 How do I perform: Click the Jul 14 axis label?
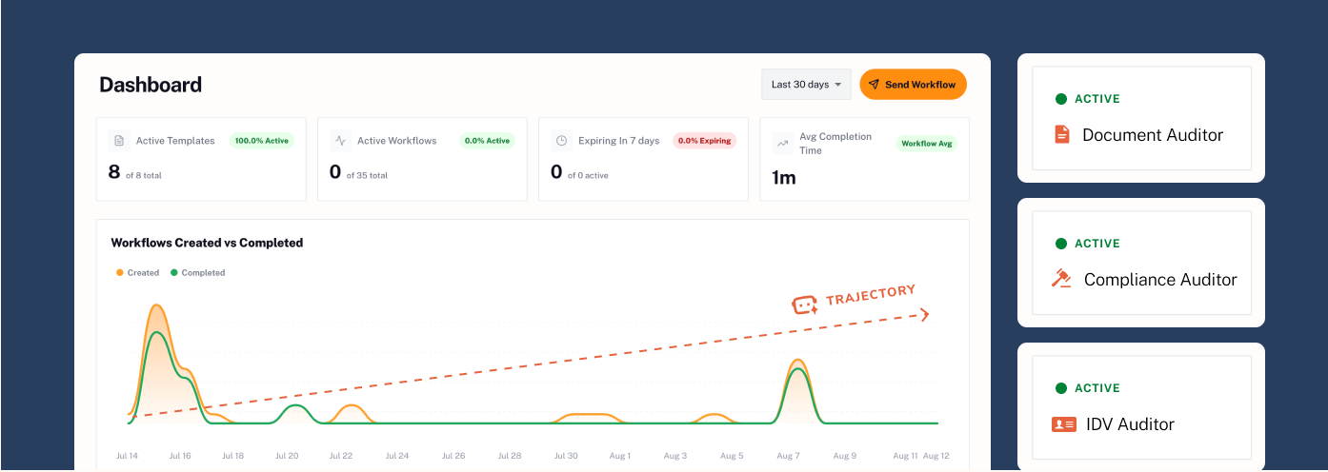click(x=128, y=456)
